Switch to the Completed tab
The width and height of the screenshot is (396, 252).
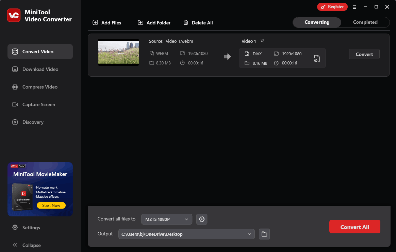[x=365, y=22]
